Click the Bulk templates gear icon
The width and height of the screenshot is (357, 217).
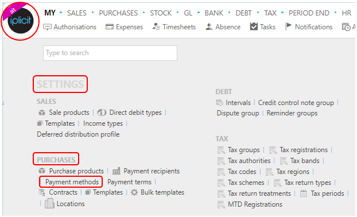pos(134,192)
